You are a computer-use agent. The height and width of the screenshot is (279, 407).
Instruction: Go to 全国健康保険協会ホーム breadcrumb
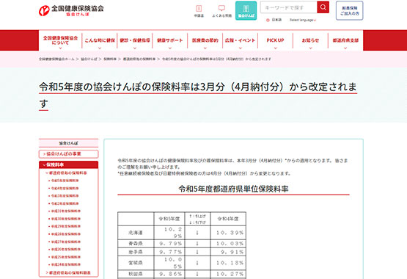pyautogui.click(x=56, y=59)
